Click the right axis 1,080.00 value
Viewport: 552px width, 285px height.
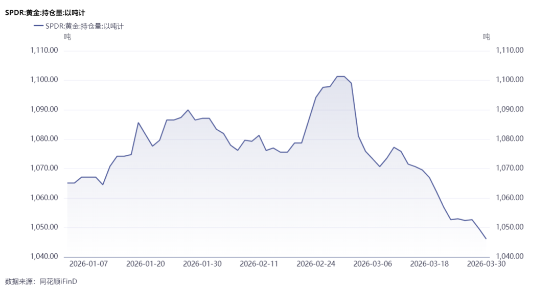pos(510,139)
